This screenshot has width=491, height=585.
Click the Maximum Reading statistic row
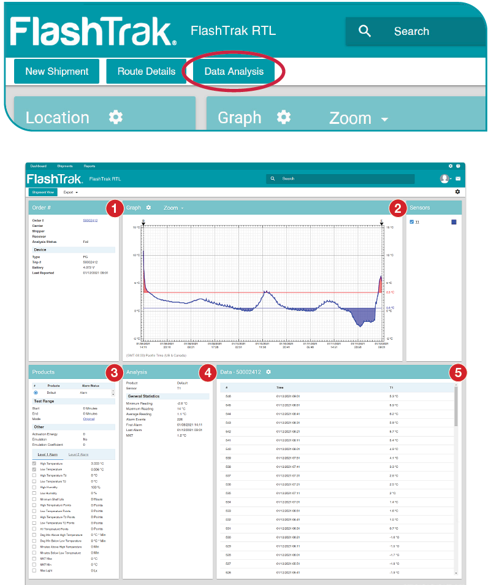coord(167,408)
